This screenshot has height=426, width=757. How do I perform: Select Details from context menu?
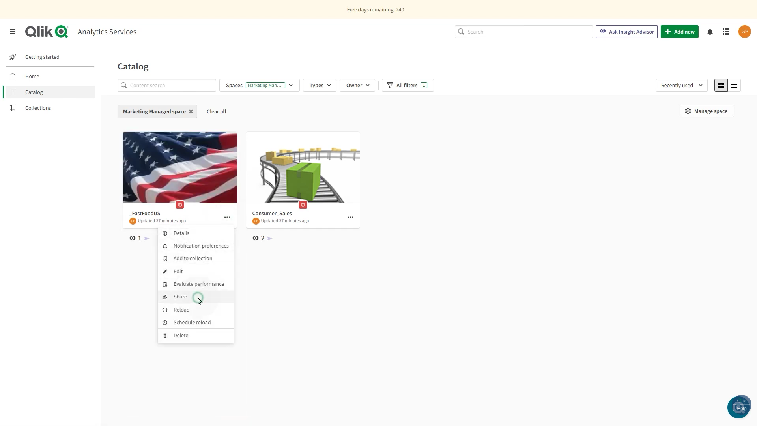click(x=196, y=233)
